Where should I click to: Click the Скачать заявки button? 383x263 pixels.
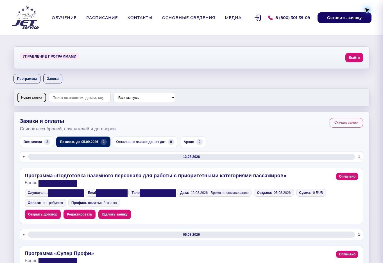tap(346, 123)
